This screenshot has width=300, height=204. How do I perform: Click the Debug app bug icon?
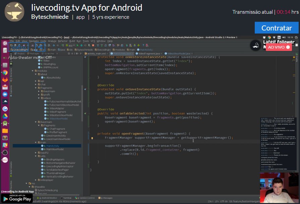[x=81, y=45]
